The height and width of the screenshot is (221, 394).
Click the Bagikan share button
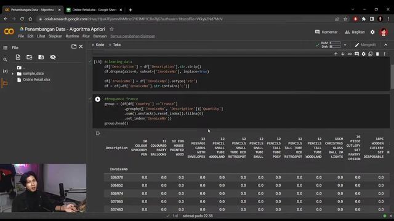tap(355, 32)
